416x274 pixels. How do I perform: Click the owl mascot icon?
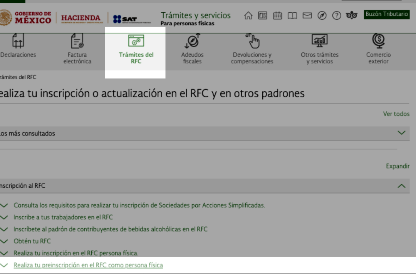[351, 16]
